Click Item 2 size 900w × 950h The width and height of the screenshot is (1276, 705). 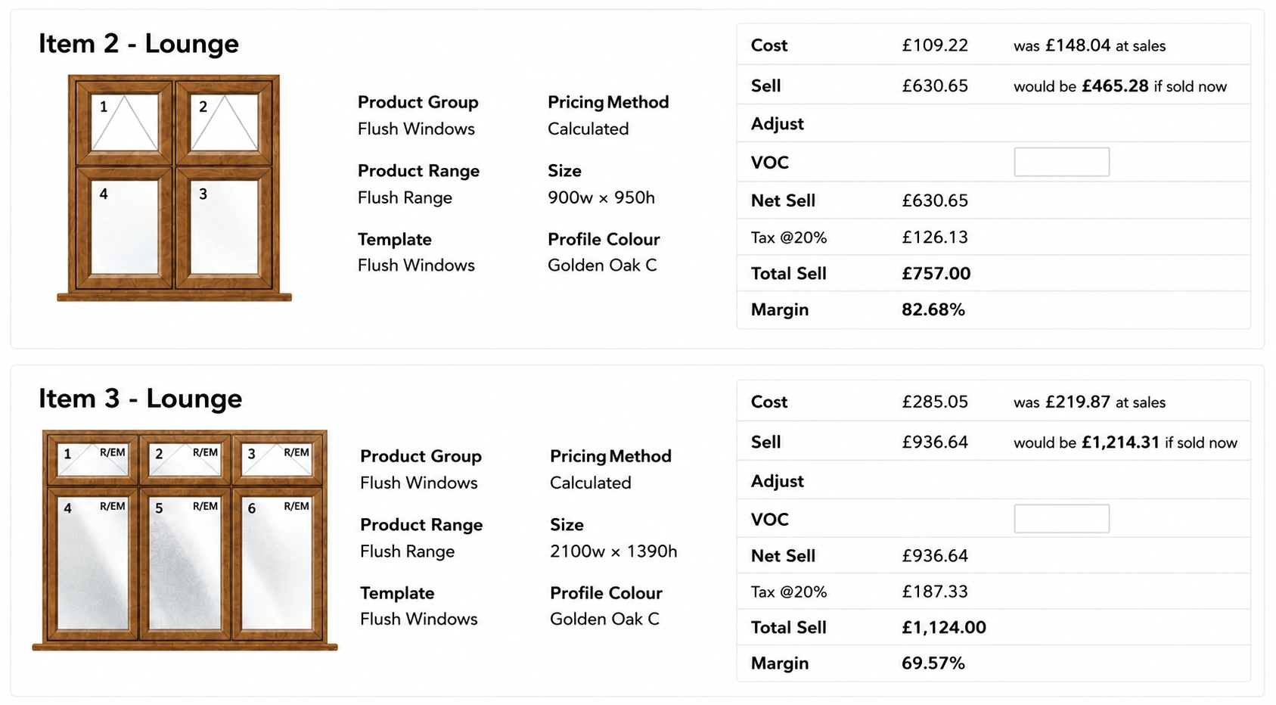tap(601, 198)
